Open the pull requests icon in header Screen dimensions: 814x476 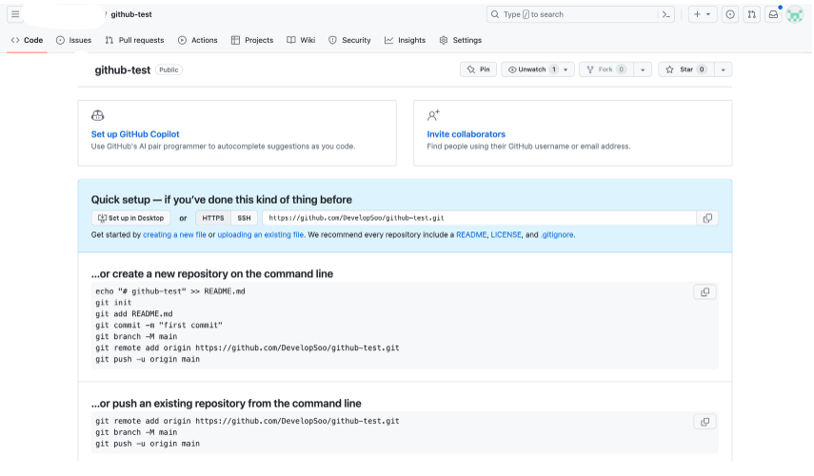(x=752, y=14)
